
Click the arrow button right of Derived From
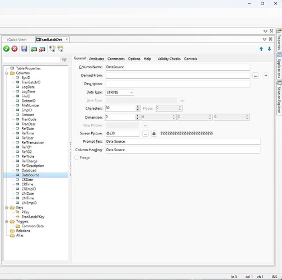(266, 76)
